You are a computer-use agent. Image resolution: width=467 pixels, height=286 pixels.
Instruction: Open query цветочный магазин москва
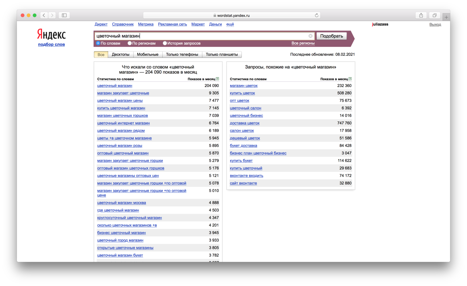(121, 203)
